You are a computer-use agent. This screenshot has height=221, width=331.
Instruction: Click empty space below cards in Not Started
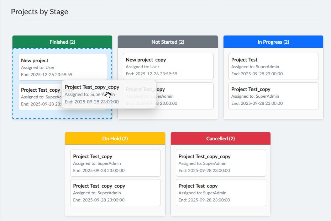168,114
